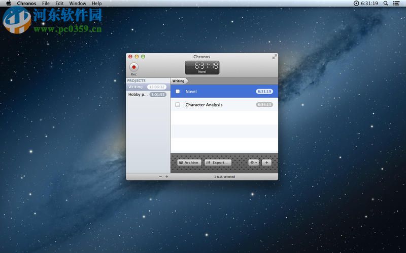Start recording with the Rec button
The image size is (406, 253).
(133, 67)
